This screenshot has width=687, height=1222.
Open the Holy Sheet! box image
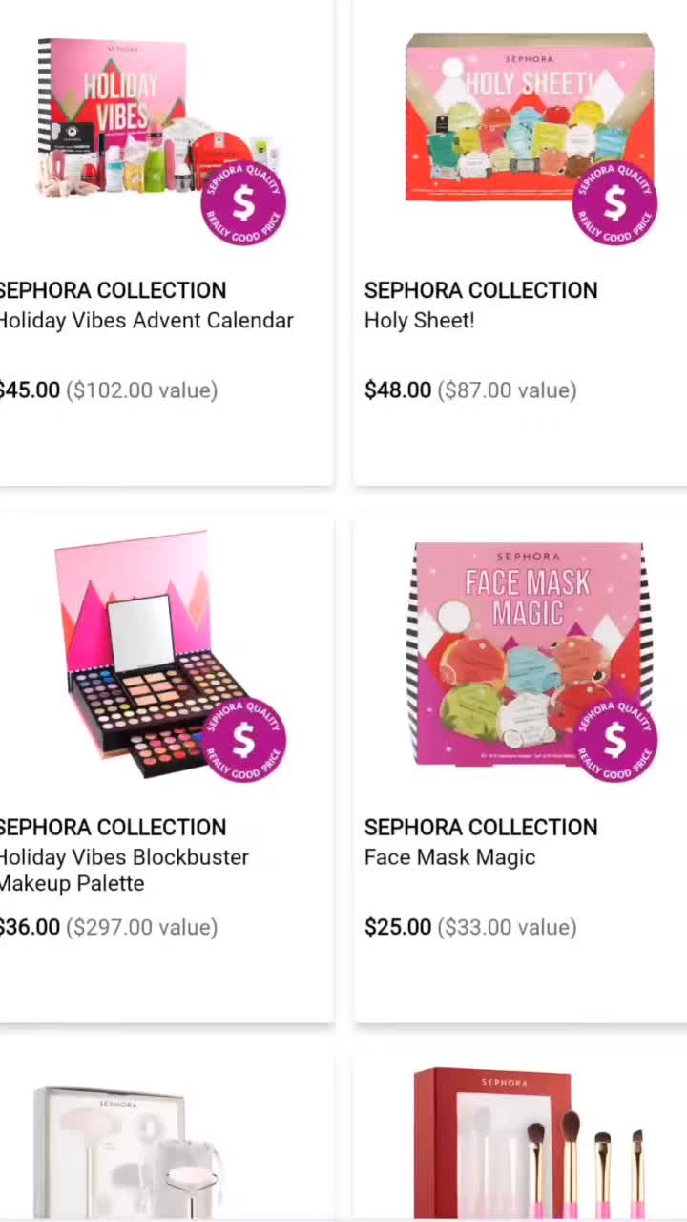click(530, 119)
